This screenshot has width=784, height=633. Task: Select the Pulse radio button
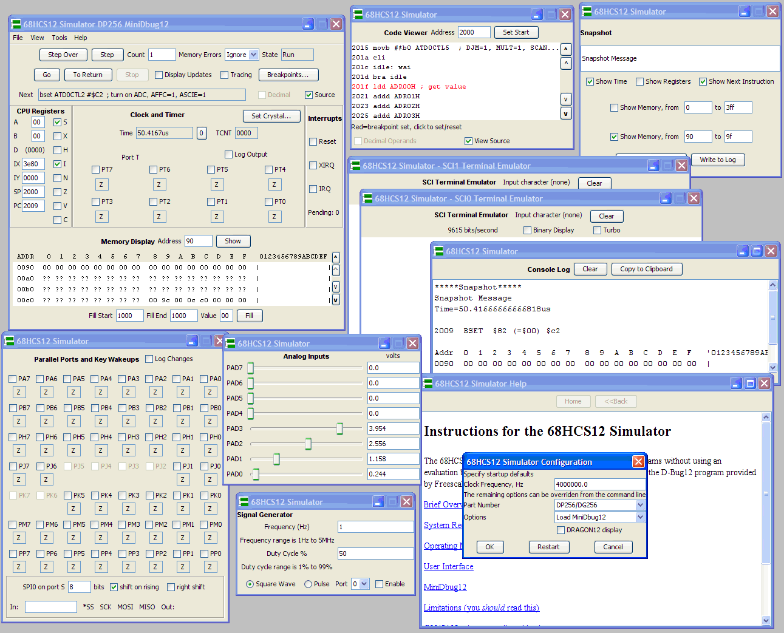coord(308,584)
